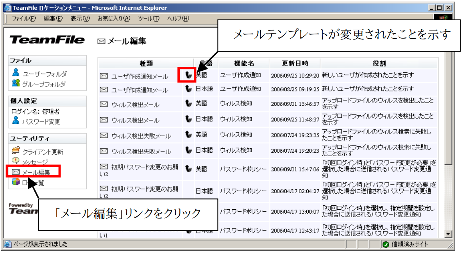This screenshot has height=253, width=463.
Task: Click the hand indicator on 英語 ウィルス検出メール row
Action: (188, 103)
